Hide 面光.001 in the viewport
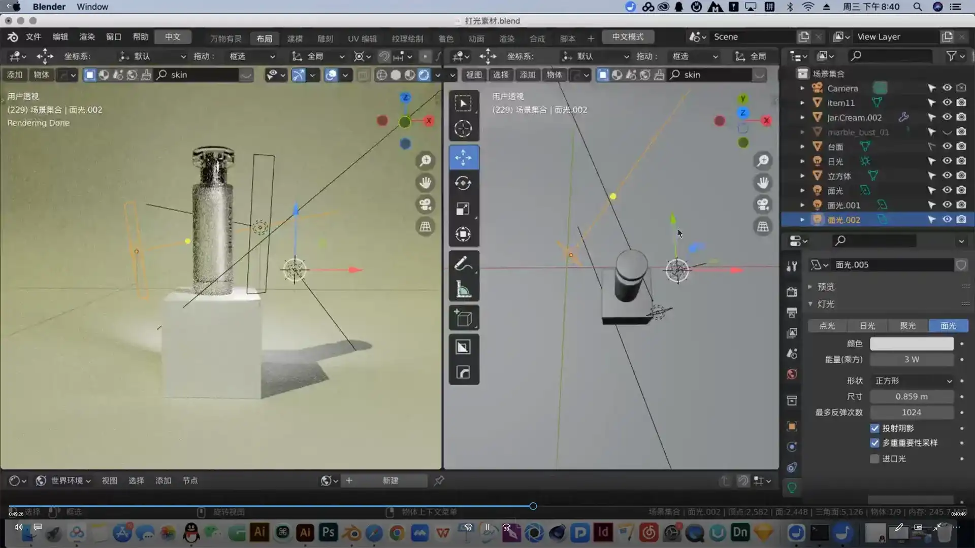Image resolution: width=975 pixels, height=548 pixels. click(x=948, y=204)
